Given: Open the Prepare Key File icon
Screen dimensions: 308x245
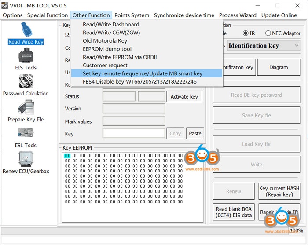Looking at the screenshot, I should 26,111.
